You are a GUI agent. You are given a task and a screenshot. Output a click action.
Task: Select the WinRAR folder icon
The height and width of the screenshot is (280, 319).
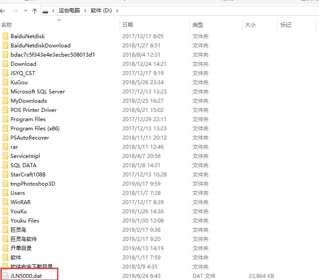tap(5, 202)
